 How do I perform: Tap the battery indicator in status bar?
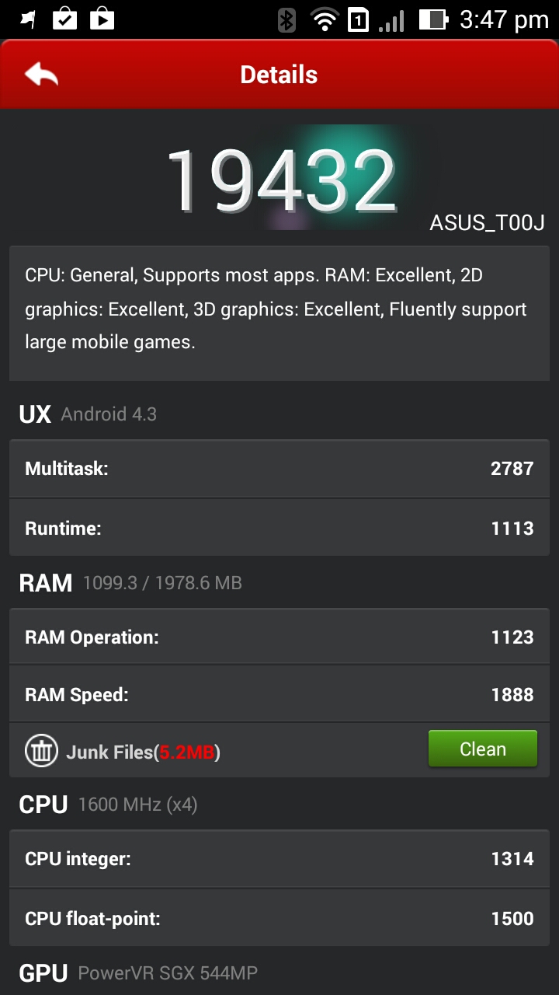[433, 19]
